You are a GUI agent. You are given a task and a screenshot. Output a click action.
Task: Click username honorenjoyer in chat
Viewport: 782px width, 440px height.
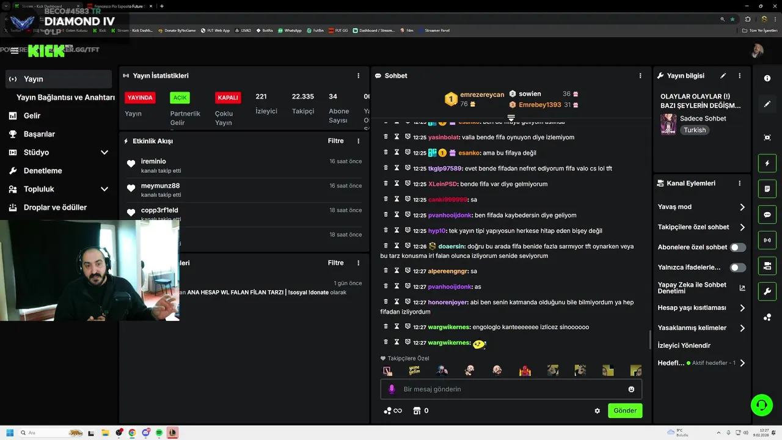click(448, 302)
